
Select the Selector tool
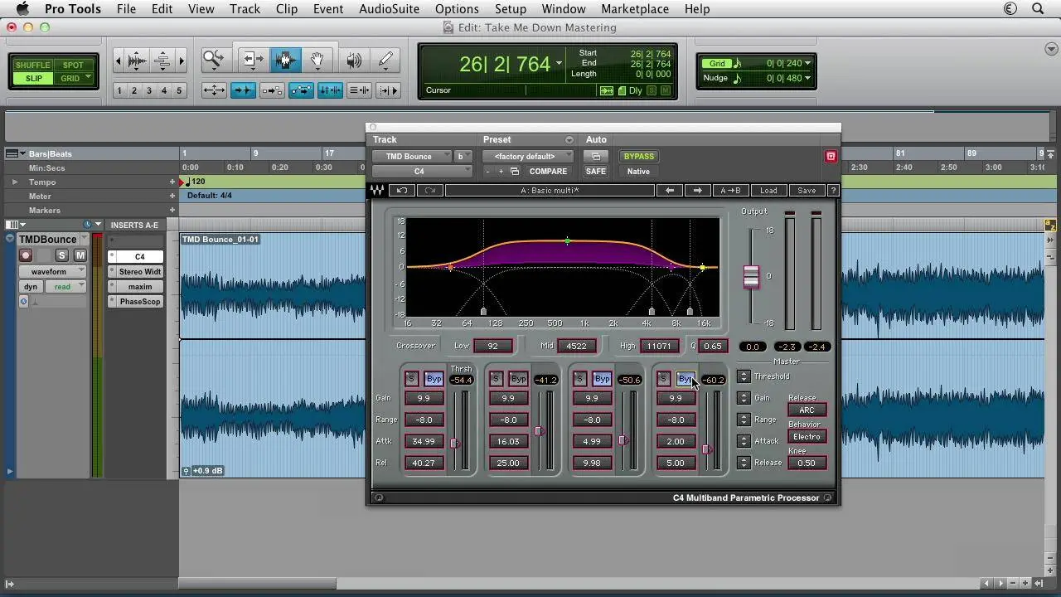286,60
